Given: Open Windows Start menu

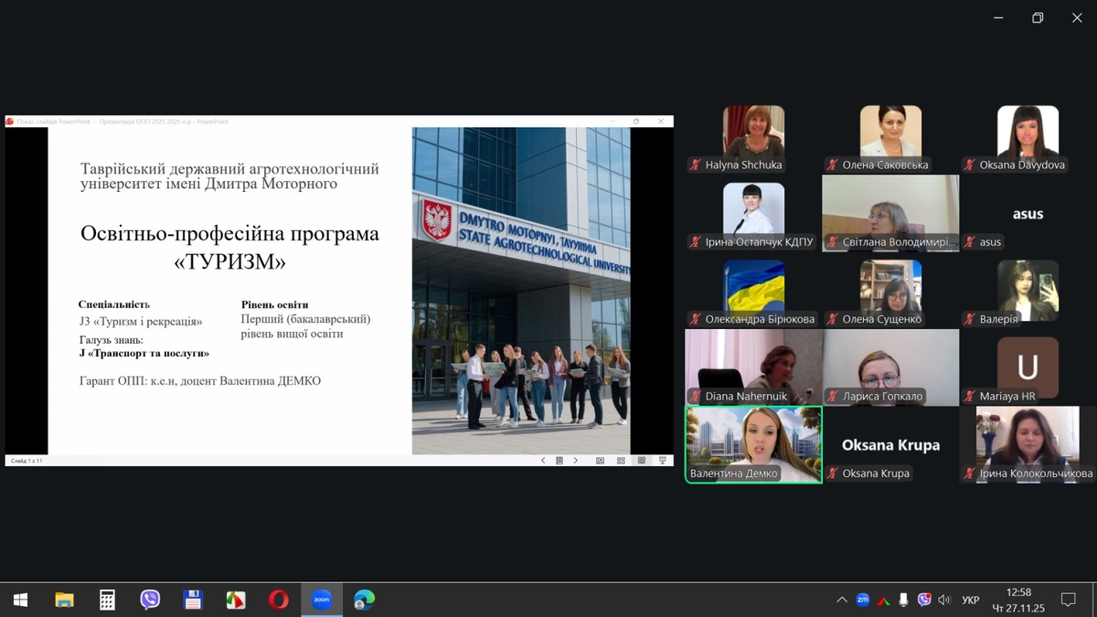Looking at the screenshot, I should click(x=20, y=600).
